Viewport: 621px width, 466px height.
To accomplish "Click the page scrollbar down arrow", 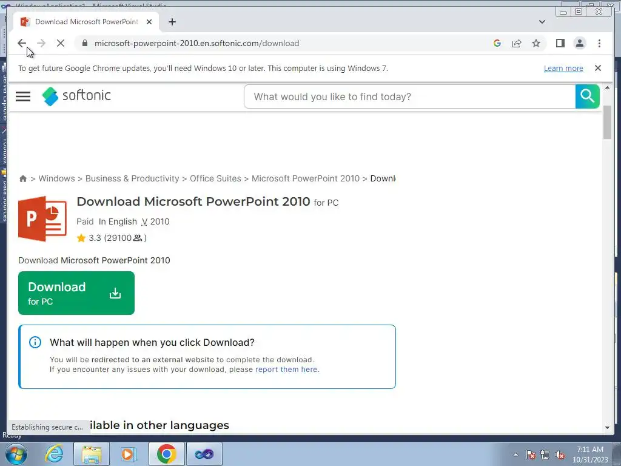I will point(607,428).
